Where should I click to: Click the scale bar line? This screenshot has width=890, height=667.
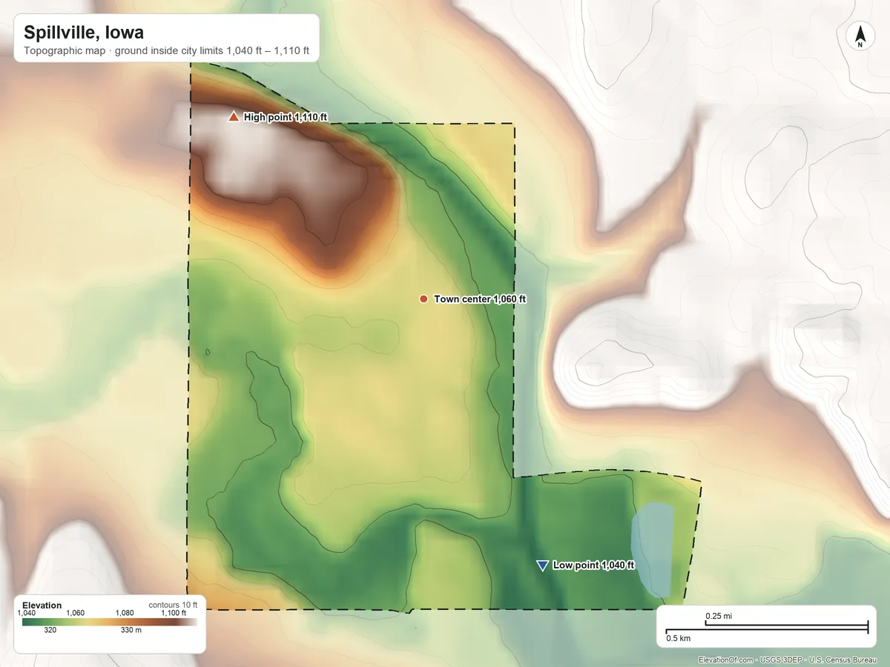[767, 628]
